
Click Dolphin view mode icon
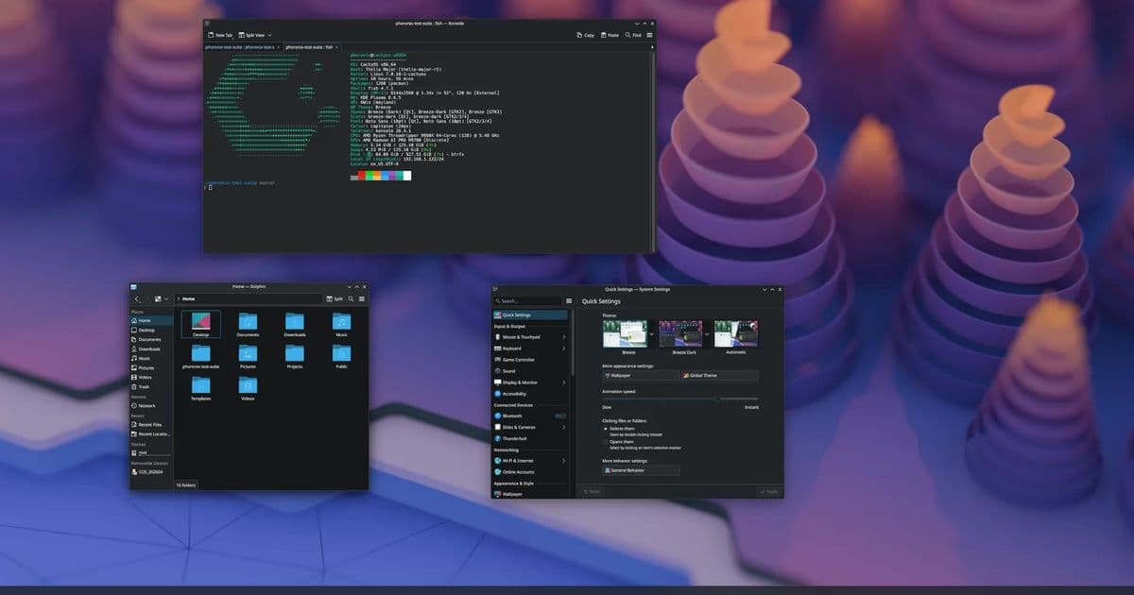click(x=158, y=298)
